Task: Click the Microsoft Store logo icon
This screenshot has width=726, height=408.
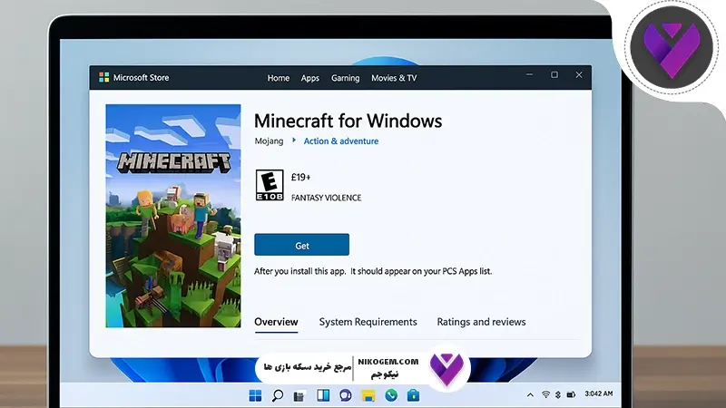Action: pyautogui.click(x=104, y=77)
